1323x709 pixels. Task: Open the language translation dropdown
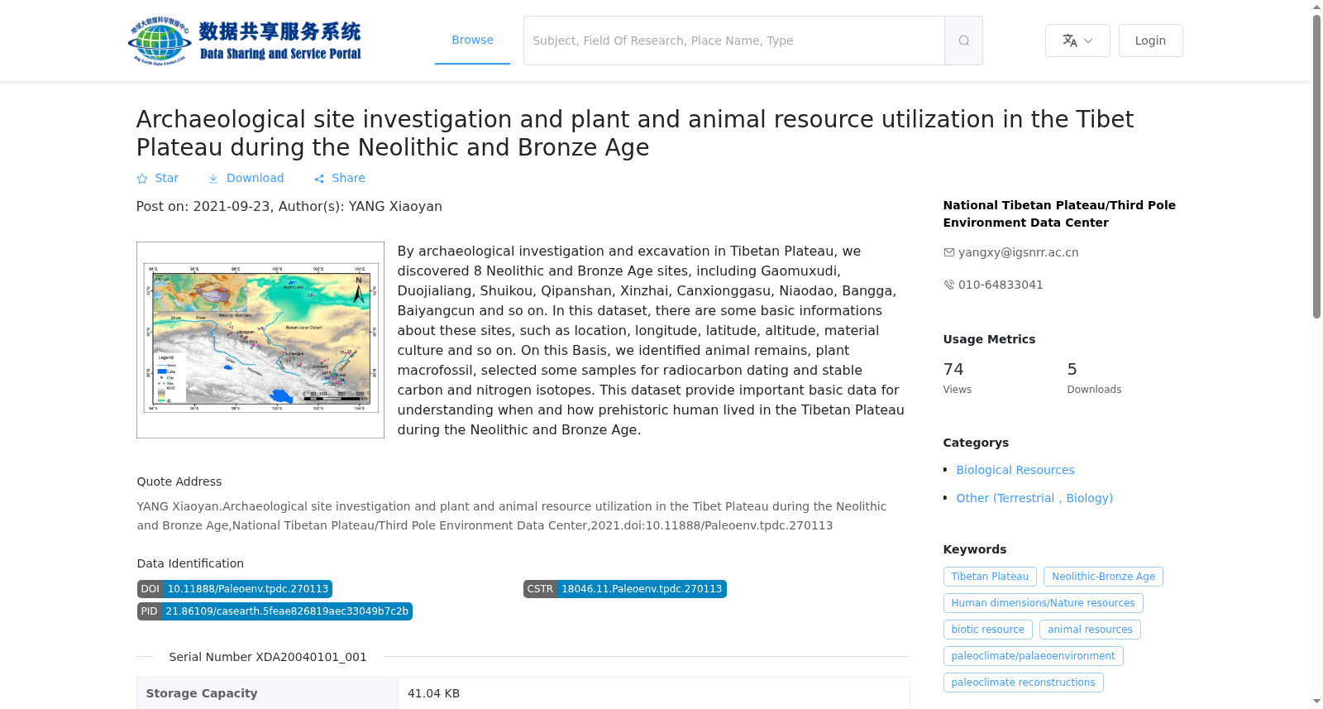pos(1077,41)
